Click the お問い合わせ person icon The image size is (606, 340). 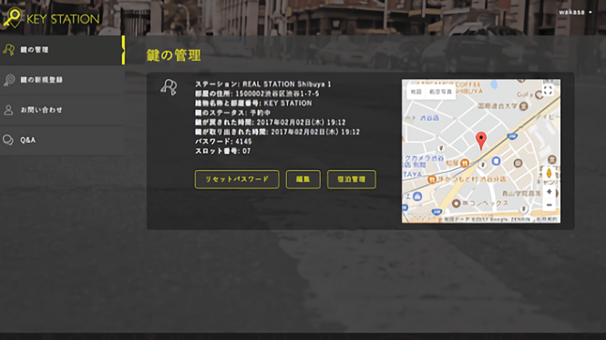tap(8, 110)
